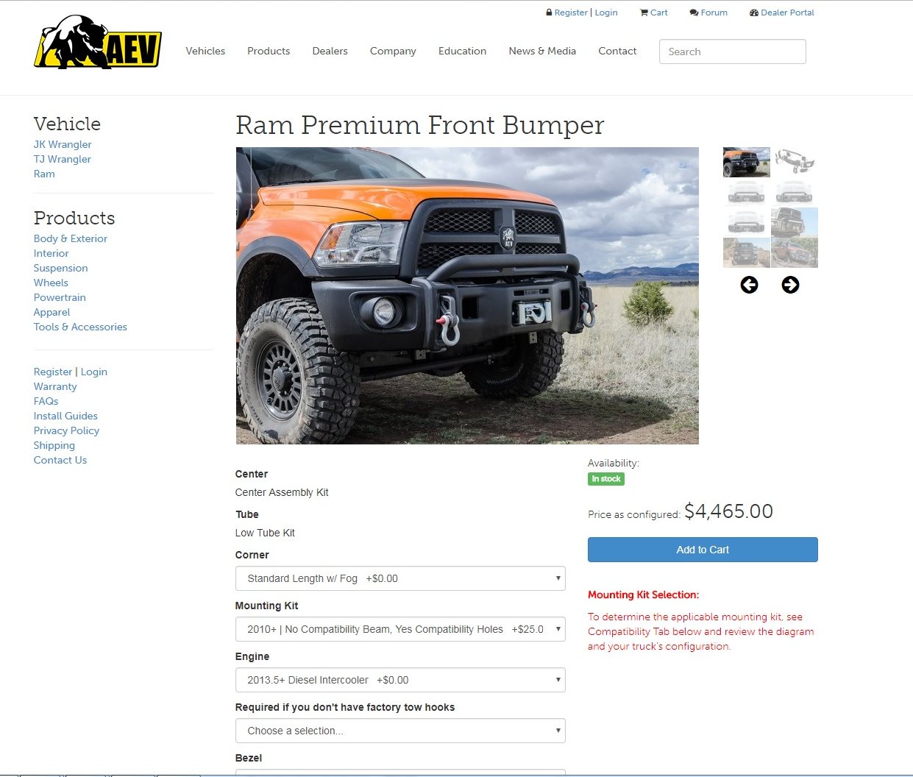Click the Register link beside the lock icon
This screenshot has height=777, width=913.
pyautogui.click(x=571, y=13)
